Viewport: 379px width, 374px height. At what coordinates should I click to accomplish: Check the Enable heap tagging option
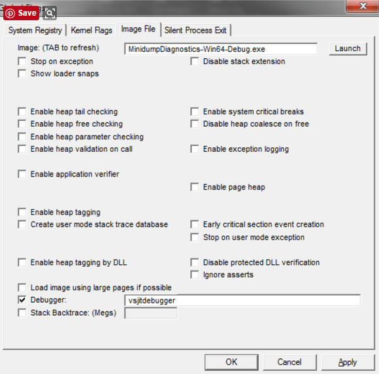tap(22, 212)
